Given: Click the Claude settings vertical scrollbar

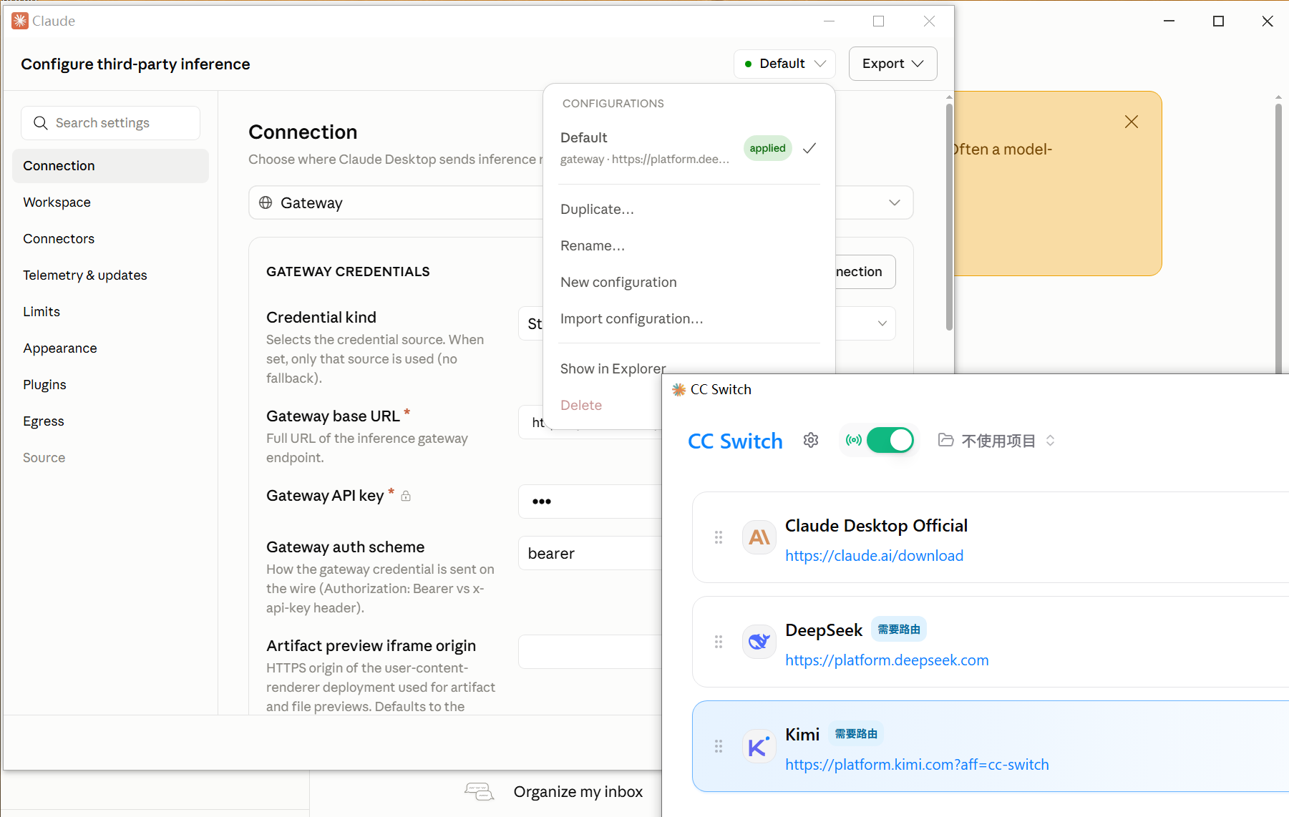Looking at the screenshot, I should point(949,217).
